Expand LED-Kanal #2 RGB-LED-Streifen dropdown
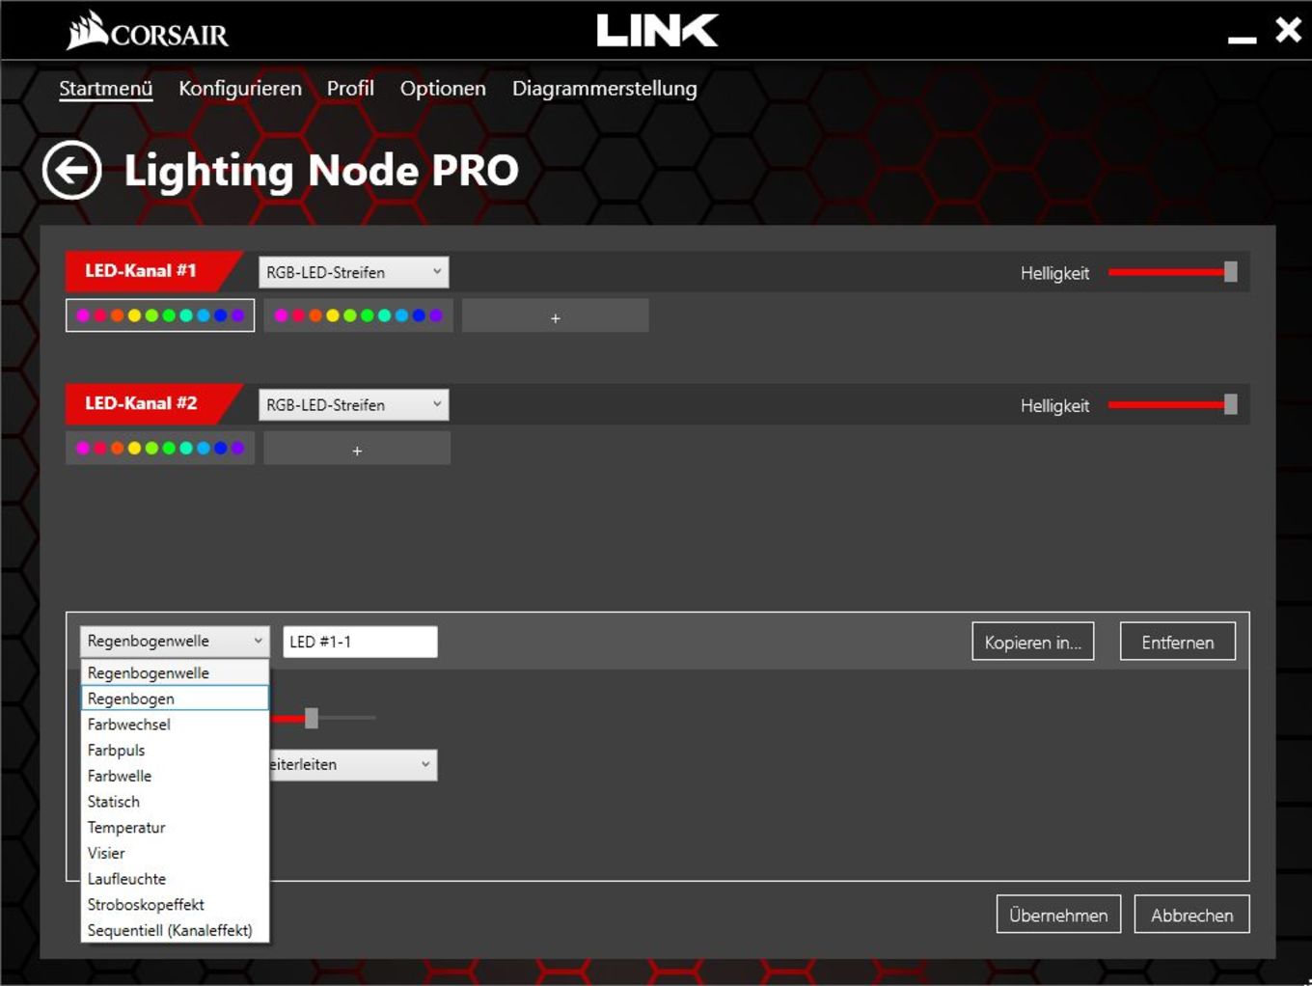 coord(353,405)
